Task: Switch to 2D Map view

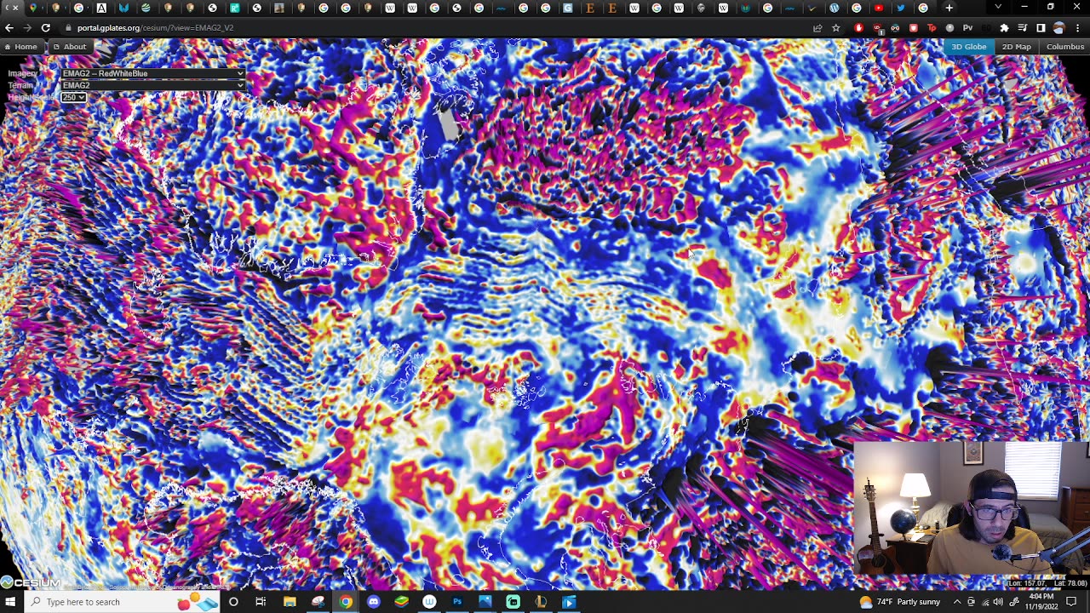Action: [x=1016, y=47]
